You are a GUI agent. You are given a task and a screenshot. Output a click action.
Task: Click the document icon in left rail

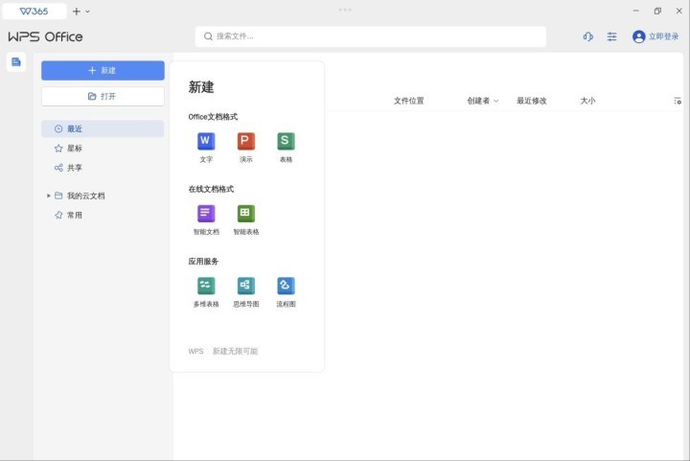point(16,61)
